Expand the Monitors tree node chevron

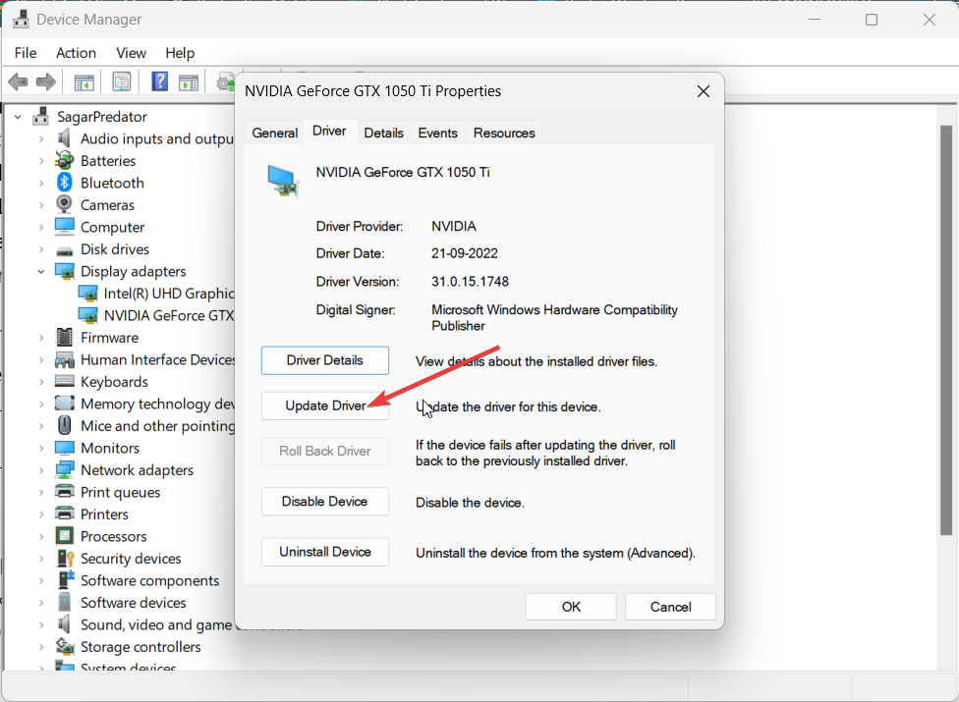tap(41, 448)
